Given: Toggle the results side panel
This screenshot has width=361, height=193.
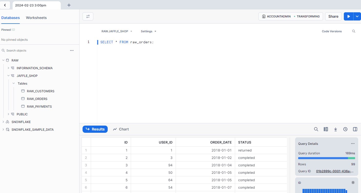Looking at the screenshot, I should 355,129.
